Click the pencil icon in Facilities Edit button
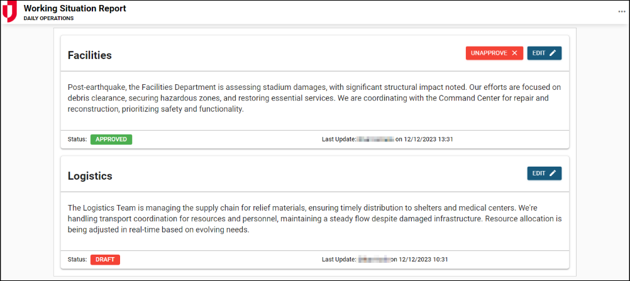630x281 pixels. (553, 53)
